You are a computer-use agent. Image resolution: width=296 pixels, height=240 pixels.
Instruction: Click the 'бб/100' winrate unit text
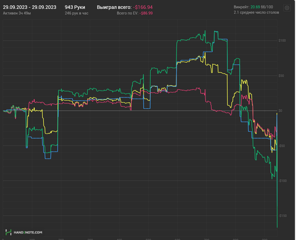click(267, 7)
